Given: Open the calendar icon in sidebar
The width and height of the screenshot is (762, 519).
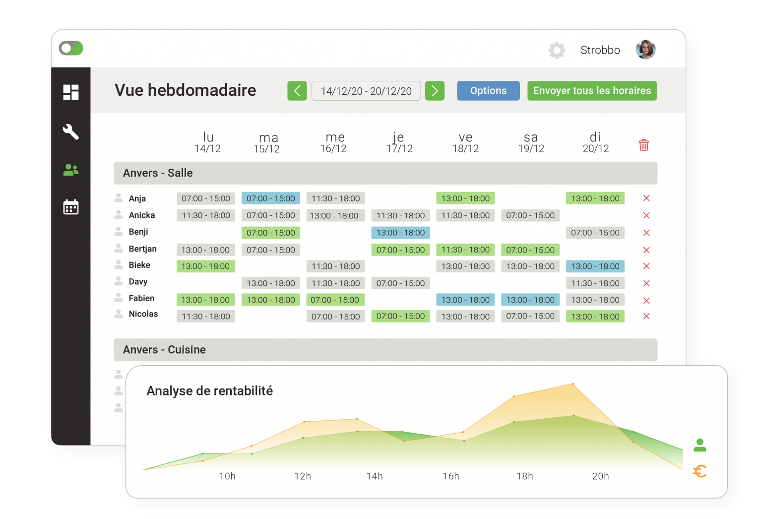Looking at the screenshot, I should (x=71, y=207).
